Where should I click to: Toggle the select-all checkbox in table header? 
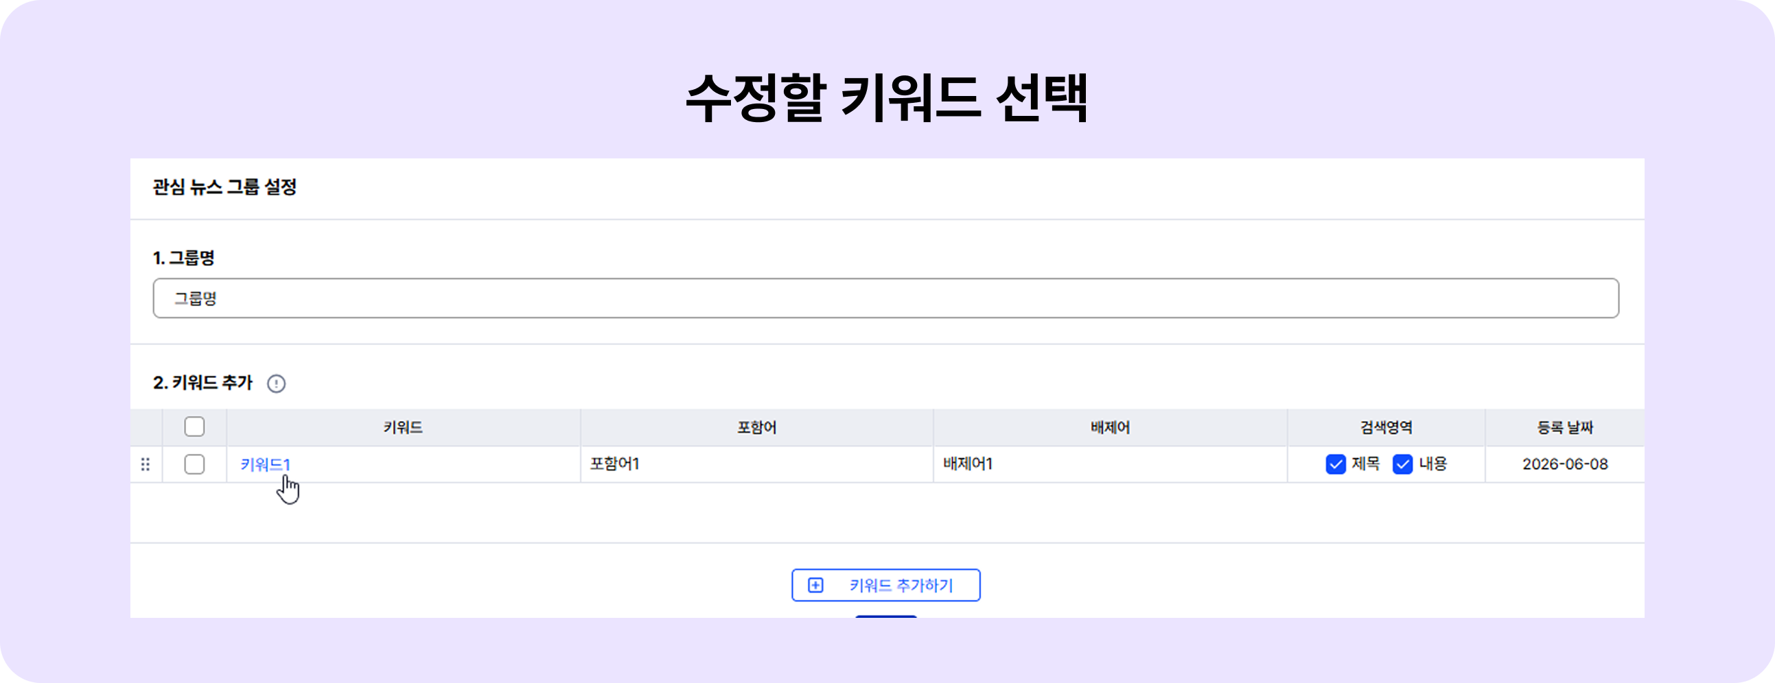click(x=194, y=427)
